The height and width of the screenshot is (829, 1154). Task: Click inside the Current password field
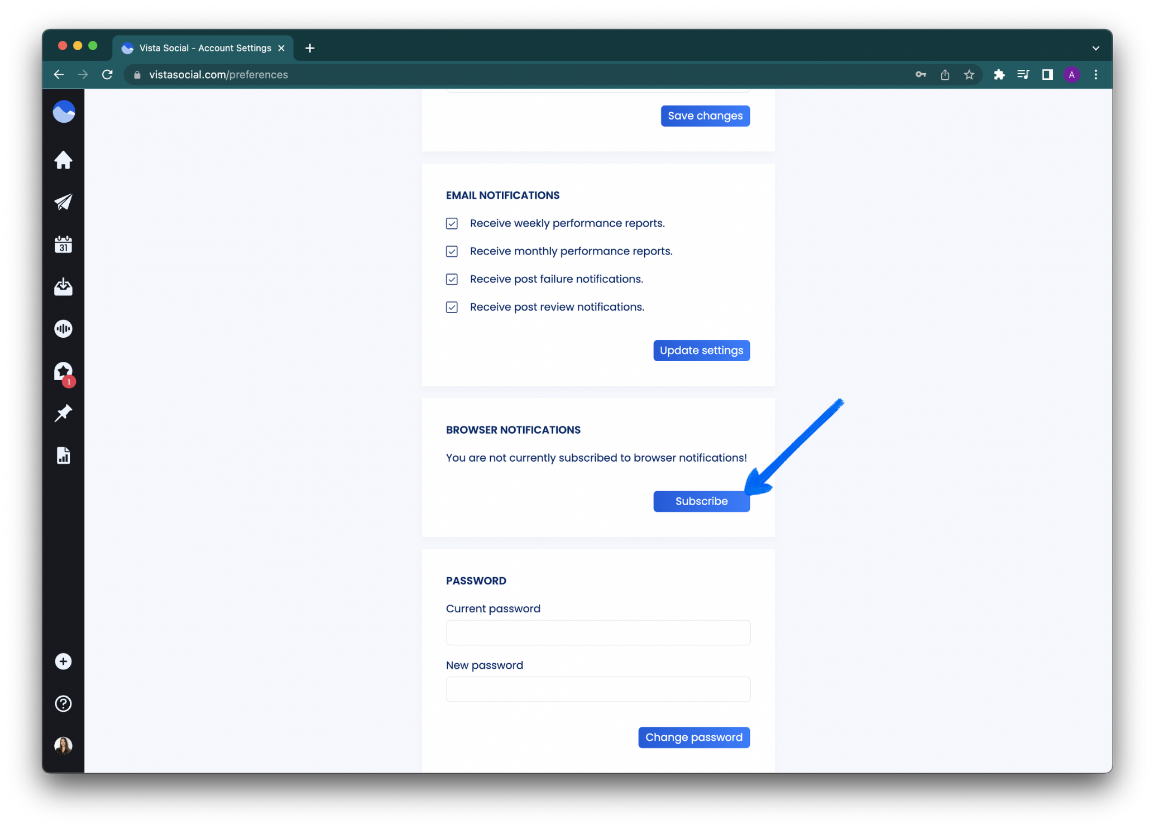click(x=598, y=632)
